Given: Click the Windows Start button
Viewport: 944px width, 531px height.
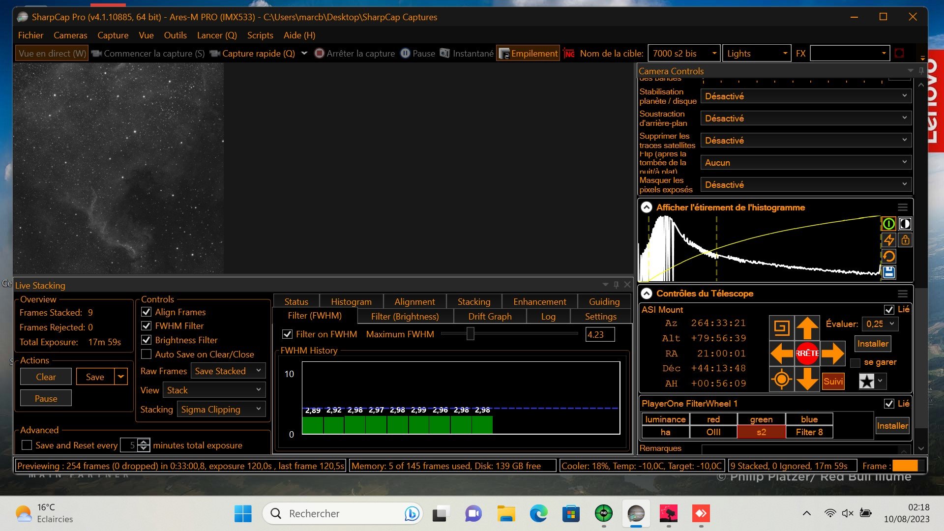Looking at the screenshot, I should [x=243, y=514].
